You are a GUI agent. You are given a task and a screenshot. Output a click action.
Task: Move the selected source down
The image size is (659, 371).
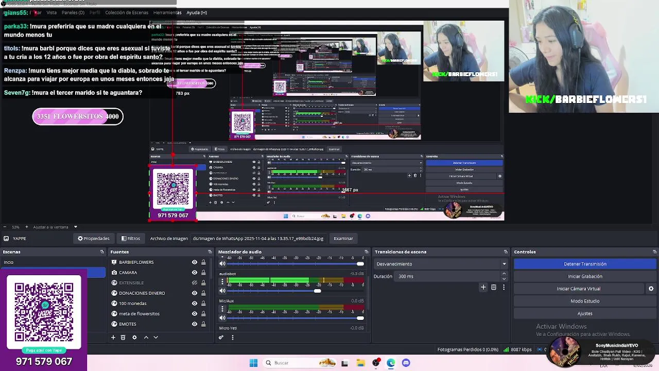click(156, 338)
